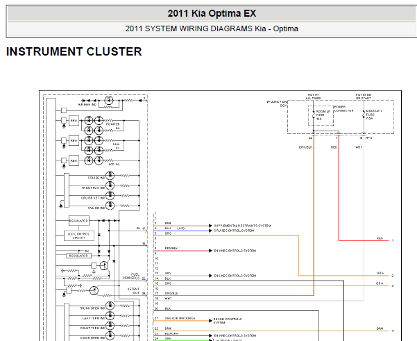Click the HOT AT ALL TIMES label
This screenshot has width=417, height=341.
[313, 97]
